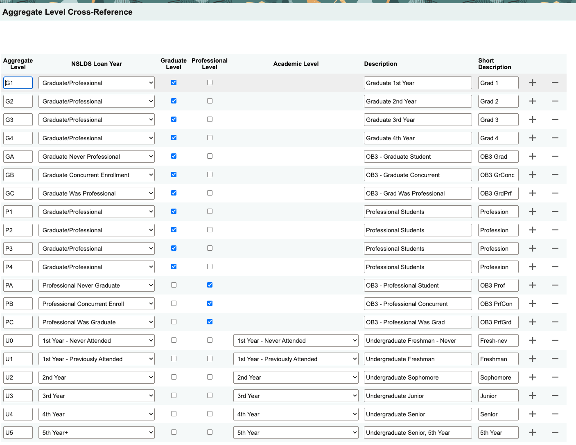Image resolution: width=576 pixels, height=445 pixels.
Task: Delete the P2 row with minus icon
Action: click(x=555, y=230)
